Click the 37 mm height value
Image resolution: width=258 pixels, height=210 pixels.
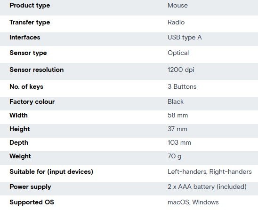pos(177,129)
